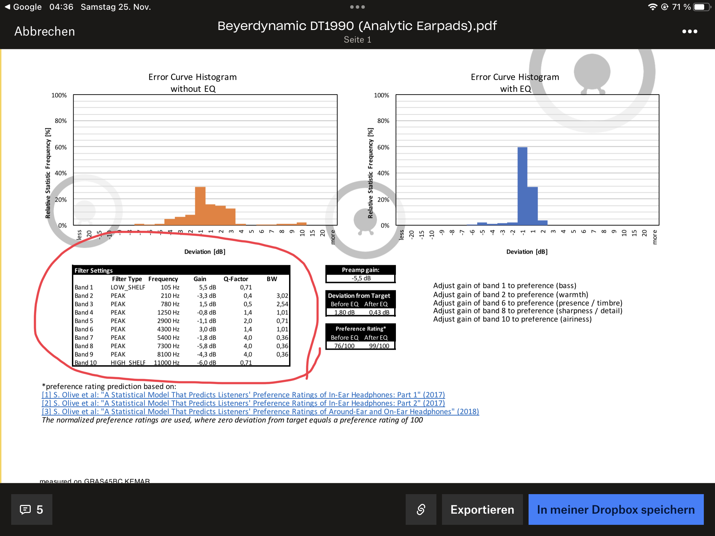Select the 7300 Hz frequency cell
The height and width of the screenshot is (536, 715).
point(168,346)
